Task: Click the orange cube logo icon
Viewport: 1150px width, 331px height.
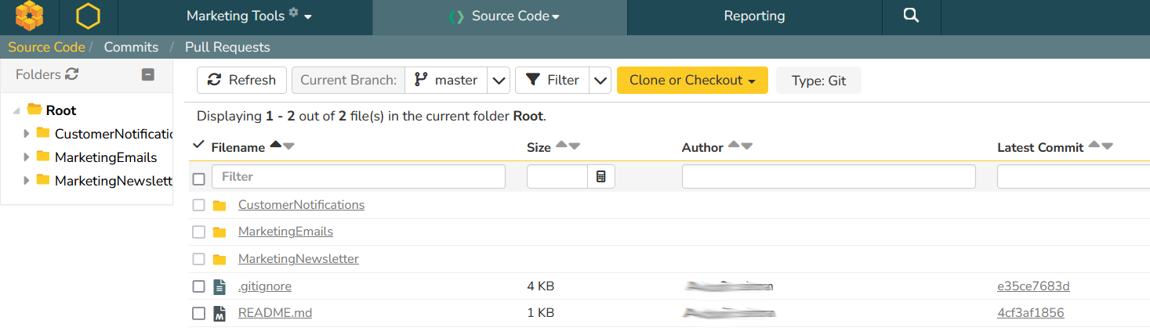Action: pyautogui.click(x=29, y=16)
